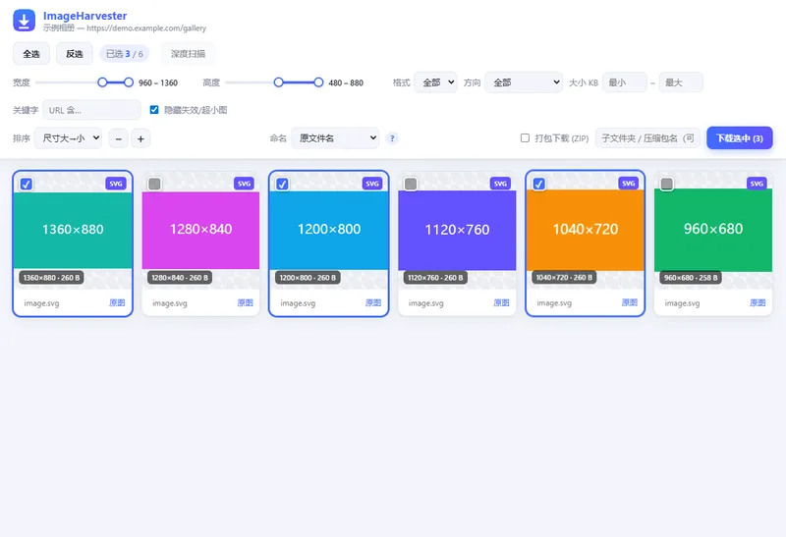Click the purple 1120×760 thumbnail

point(457,230)
